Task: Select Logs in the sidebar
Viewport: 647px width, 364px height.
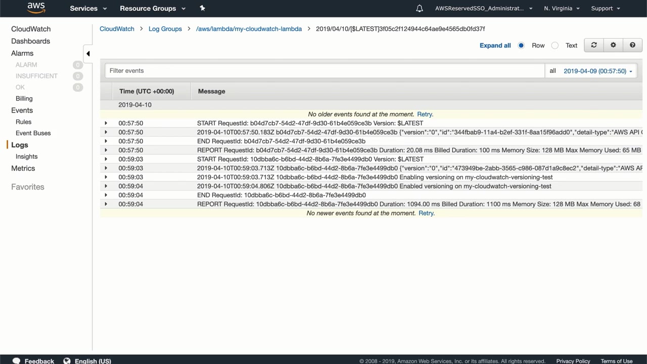Action: pos(20,145)
